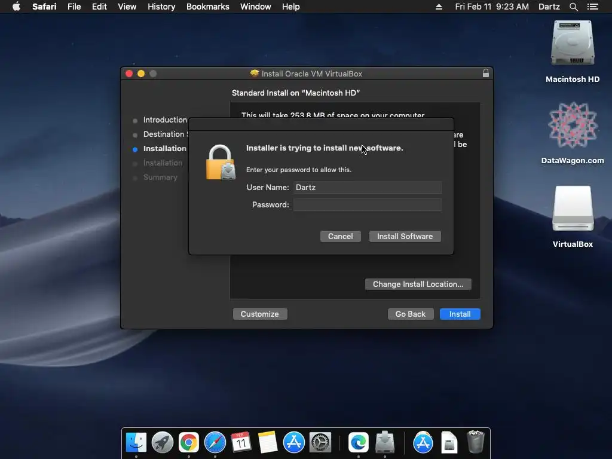Click the date and time in menu bar
612x459 pixels.
[x=492, y=7]
